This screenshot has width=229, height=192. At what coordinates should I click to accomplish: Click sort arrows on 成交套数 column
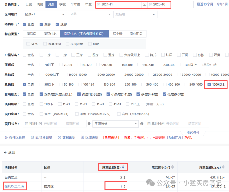[123, 167]
